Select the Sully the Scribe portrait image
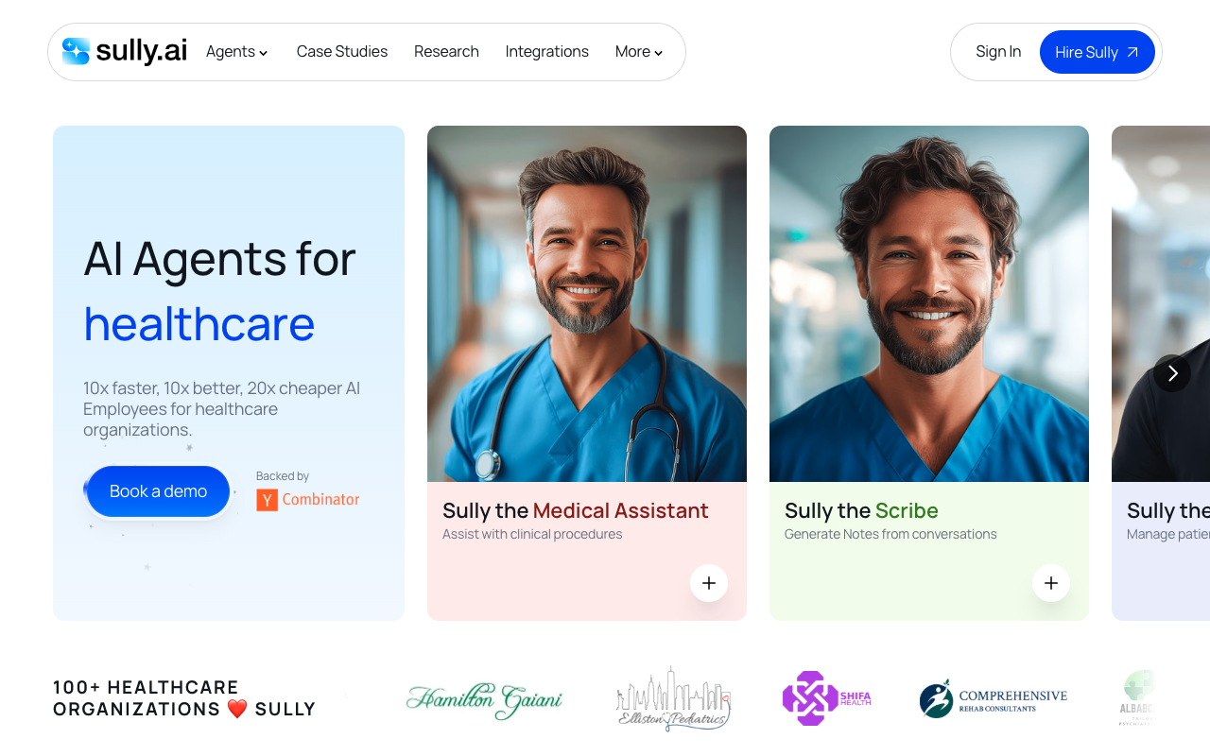 point(929,303)
